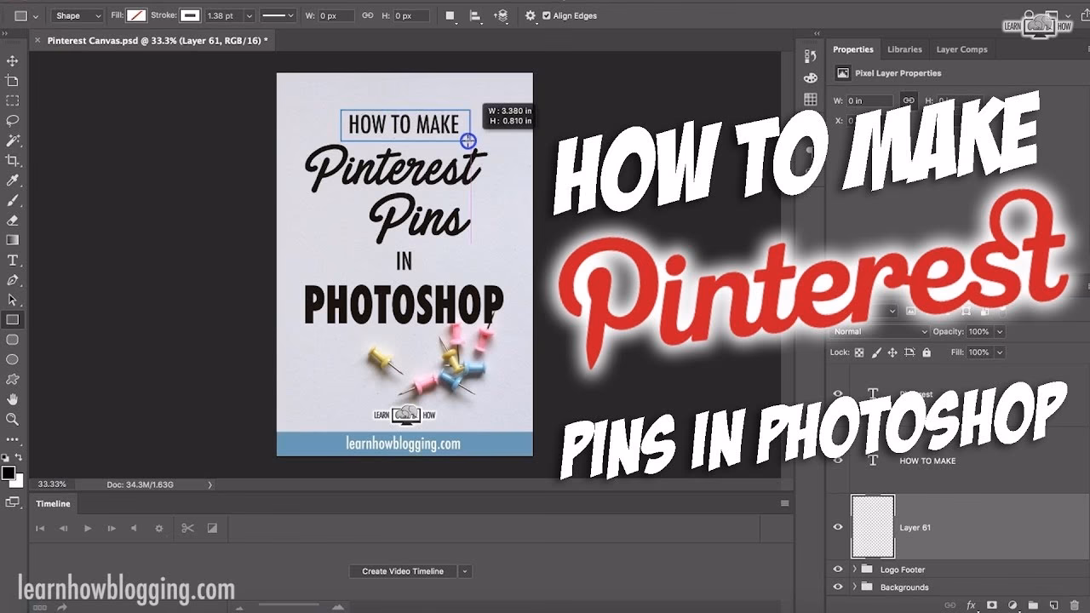The height and width of the screenshot is (613, 1090).
Task: Toggle visibility of the Backgrounds group
Action: coord(837,587)
